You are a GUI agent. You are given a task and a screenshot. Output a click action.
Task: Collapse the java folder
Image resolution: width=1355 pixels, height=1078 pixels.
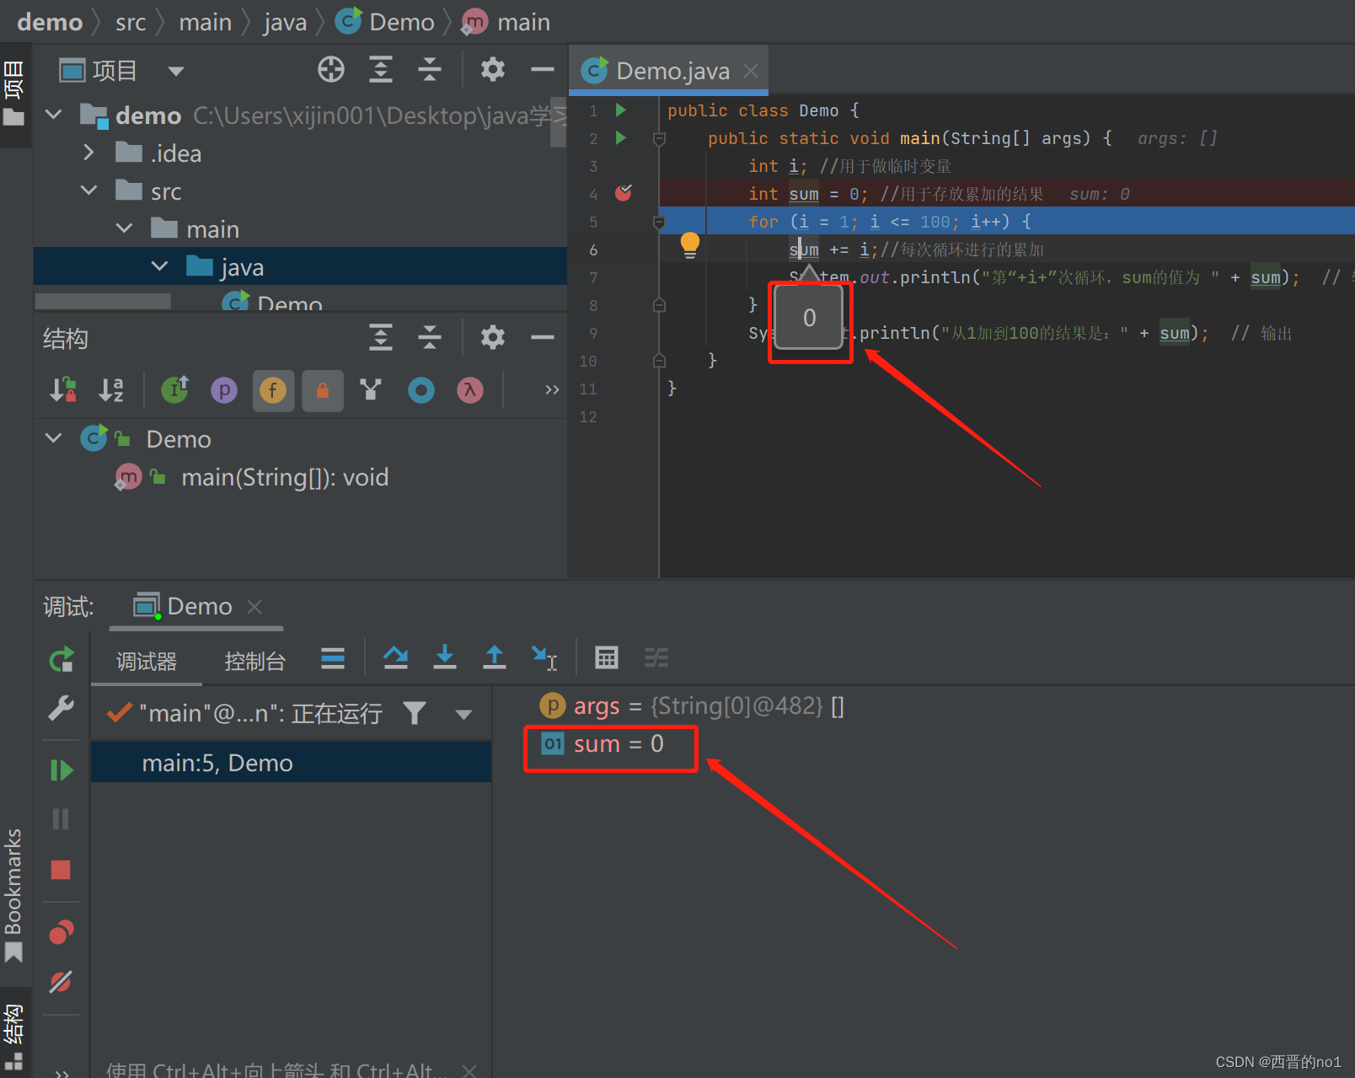pyautogui.click(x=160, y=266)
